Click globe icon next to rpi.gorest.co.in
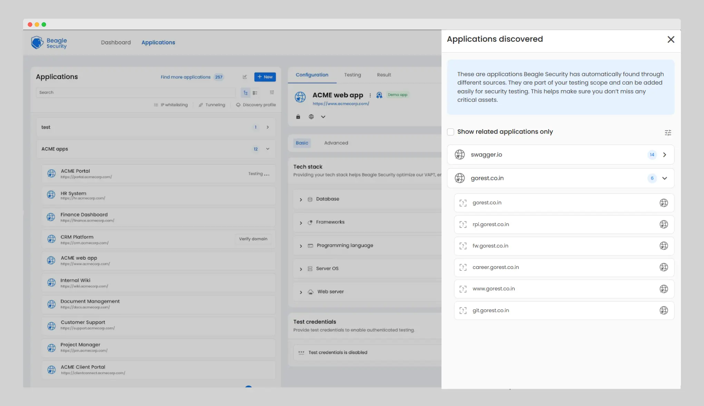The height and width of the screenshot is (406, 704). 664,224
